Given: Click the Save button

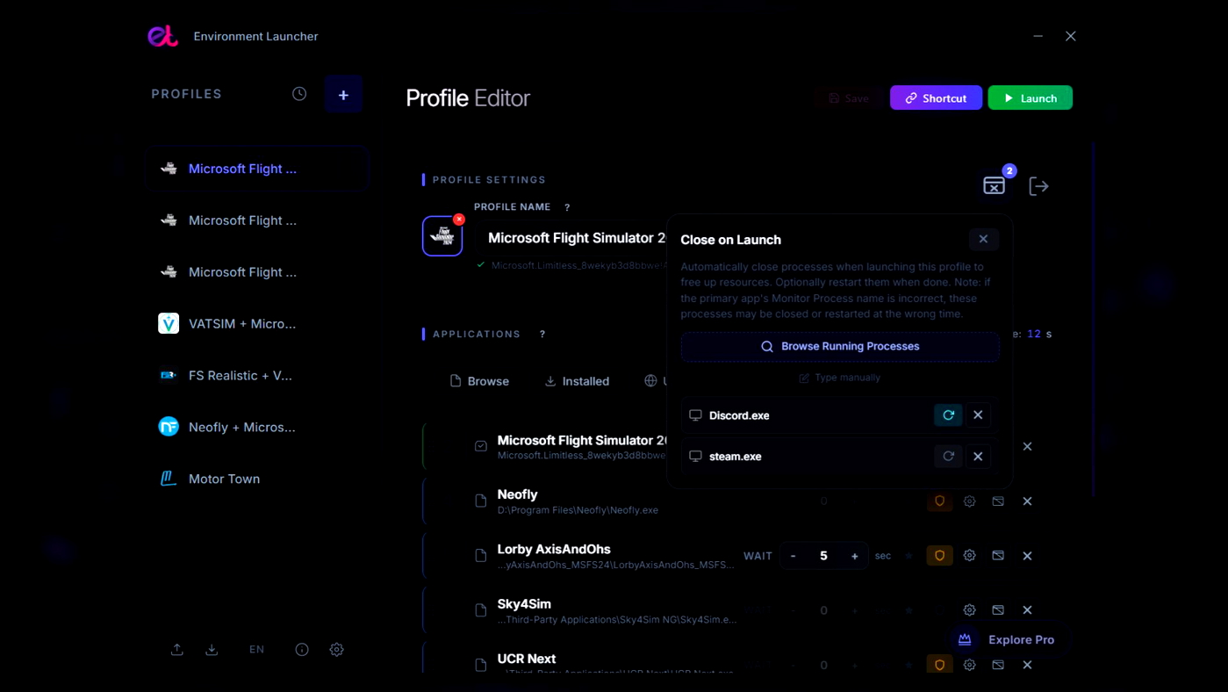Looking at the screenshot, I should pyautogui.click(x=849, y=98).
